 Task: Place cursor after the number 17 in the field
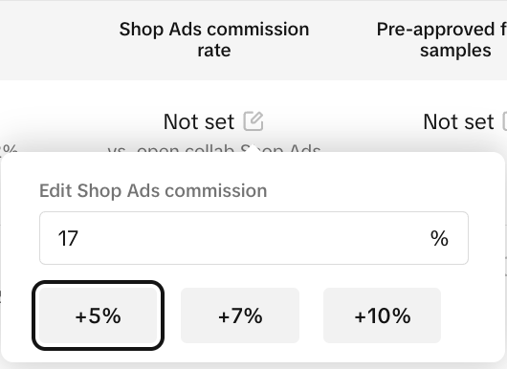click(79, 238)
